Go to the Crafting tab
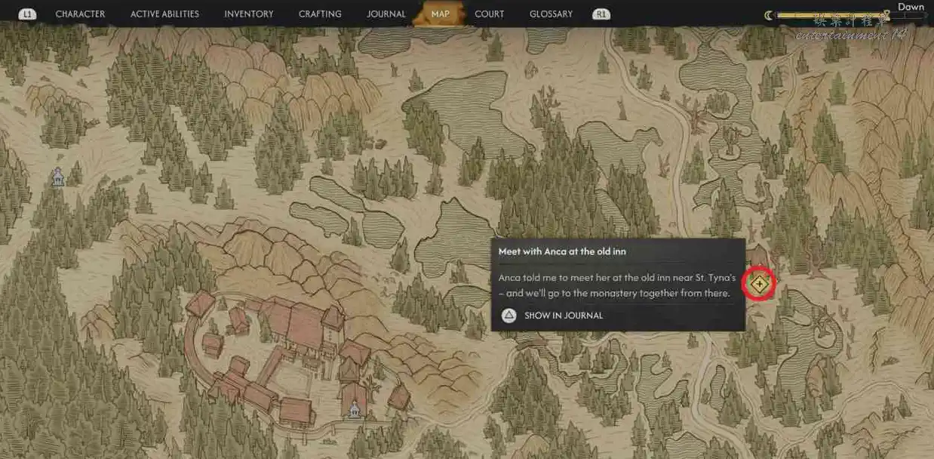 pos(320,14)
